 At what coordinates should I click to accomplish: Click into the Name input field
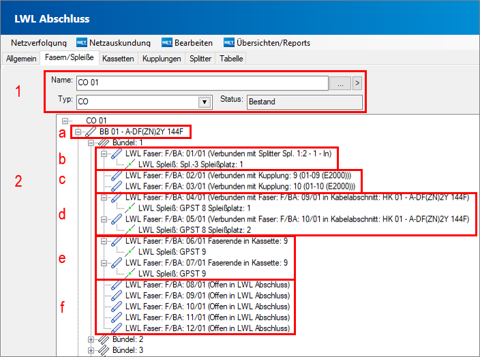(x=201, y=83)
